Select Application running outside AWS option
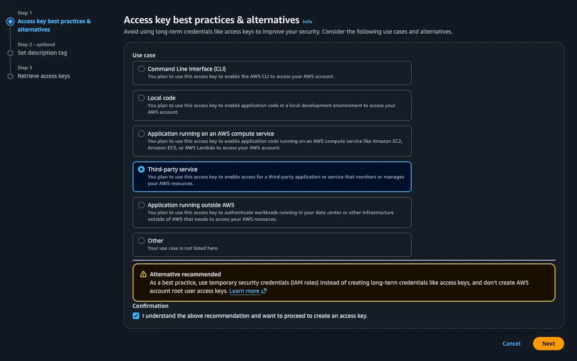Image resolution: width=577 pixels, height=361 pixels. coord(141,205)
